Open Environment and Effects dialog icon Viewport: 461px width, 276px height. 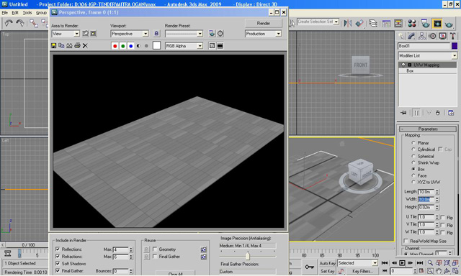[220, 34]
